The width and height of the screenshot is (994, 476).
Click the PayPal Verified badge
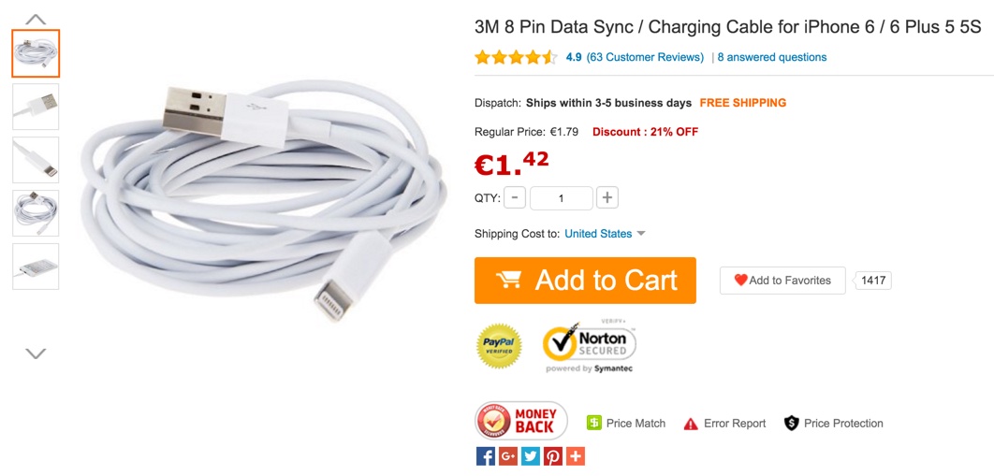(499, 346)
